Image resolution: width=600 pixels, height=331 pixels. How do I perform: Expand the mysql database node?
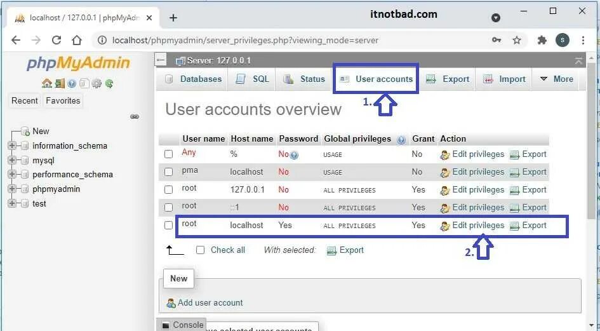click(x=12, y=160)
